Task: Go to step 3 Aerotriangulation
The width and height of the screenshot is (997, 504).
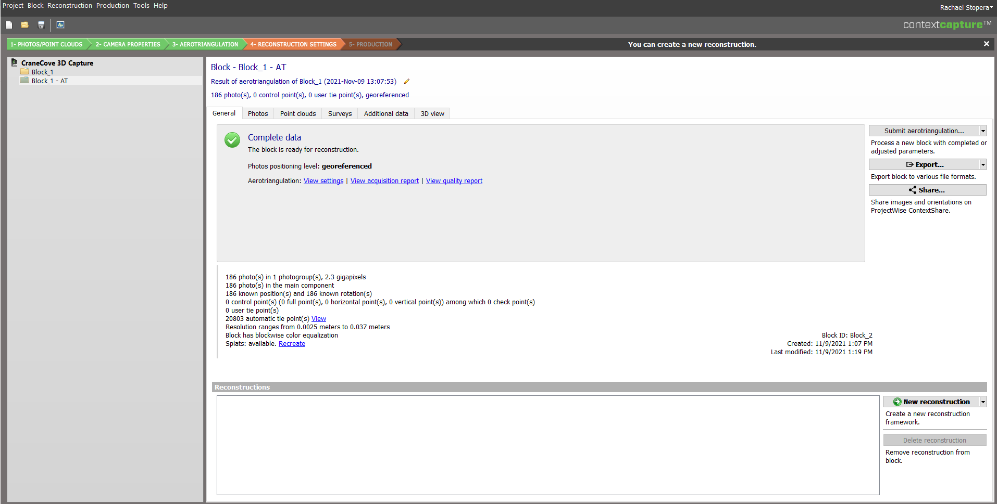Action: (205, 44)
